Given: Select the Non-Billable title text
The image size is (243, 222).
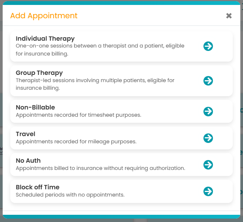Looking at the screenshot, I should click(x=35, y=107).
